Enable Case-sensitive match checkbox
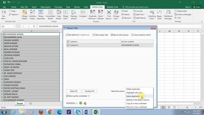204x115 pixels. 132,35
